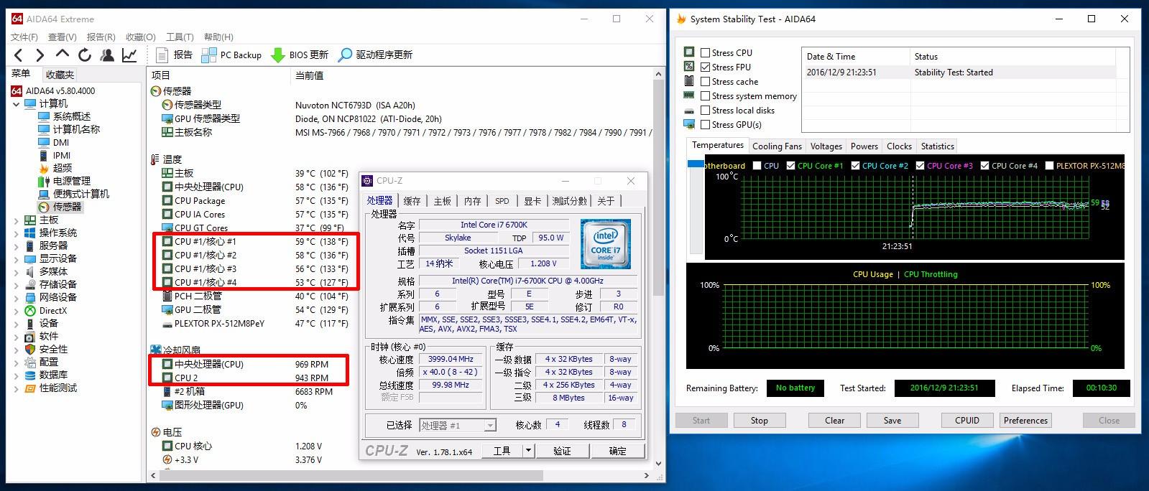The height and width of the screenshot is (491, 1149).
Task: Select 超频 overclock tree item
Action: [x=62, y=168]
